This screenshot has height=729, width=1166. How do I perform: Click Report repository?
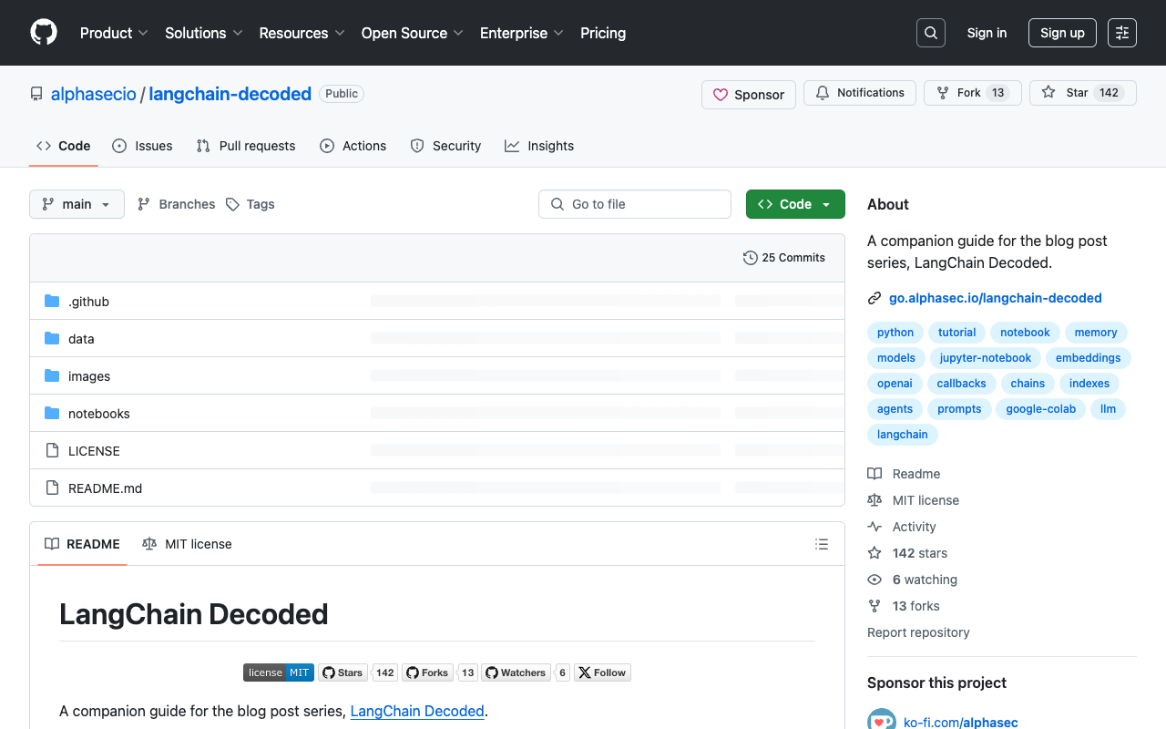pyautogui.click(x=918, y=632)
